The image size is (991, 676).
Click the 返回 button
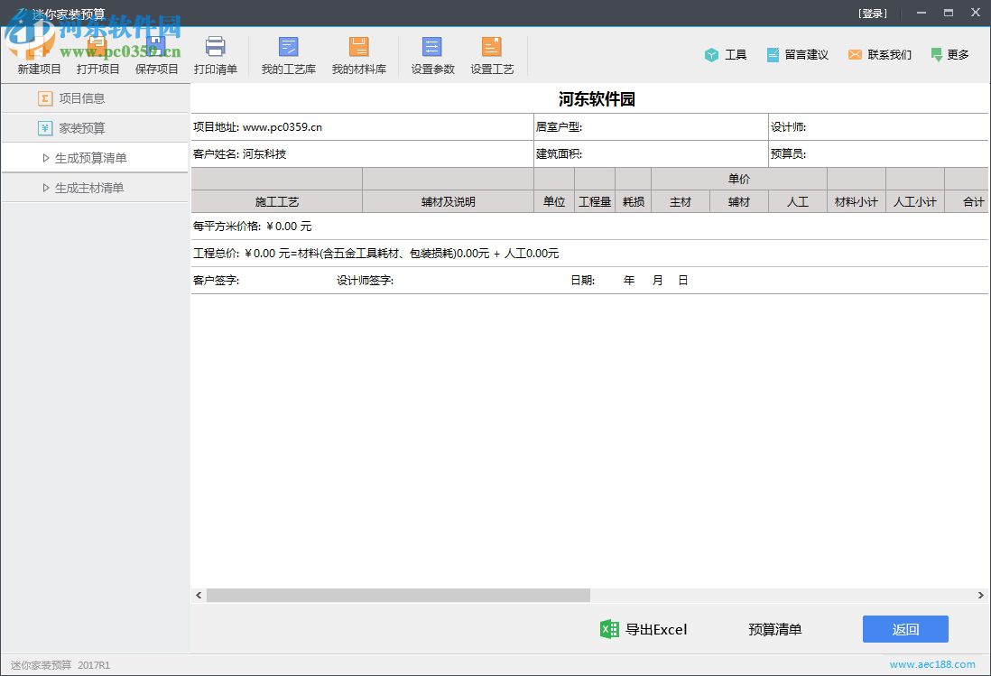coord(905,629)
